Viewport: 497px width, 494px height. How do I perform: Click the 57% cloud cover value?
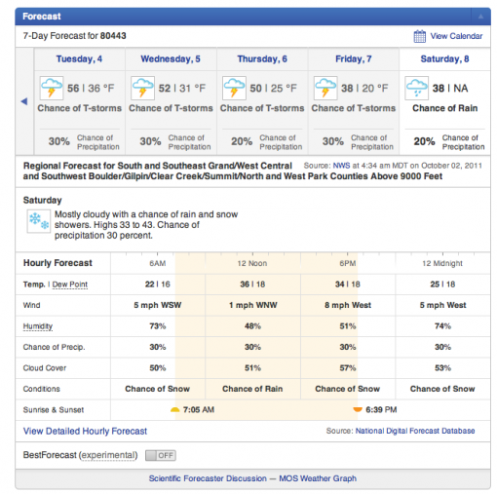(x=348, y=368)
